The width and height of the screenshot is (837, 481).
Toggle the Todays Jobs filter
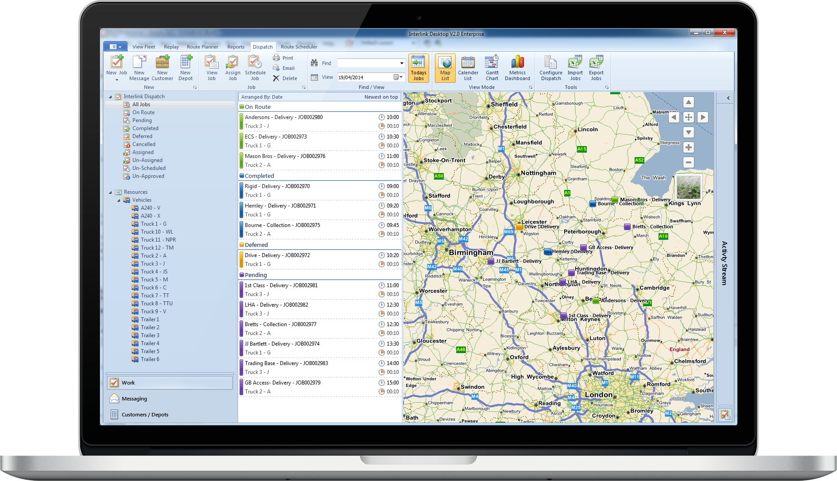(418, 68)
